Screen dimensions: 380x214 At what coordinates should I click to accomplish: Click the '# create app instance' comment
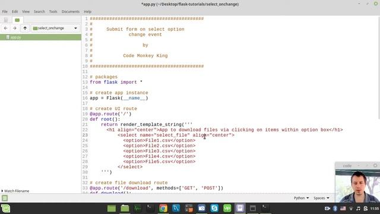coord(119,93)
